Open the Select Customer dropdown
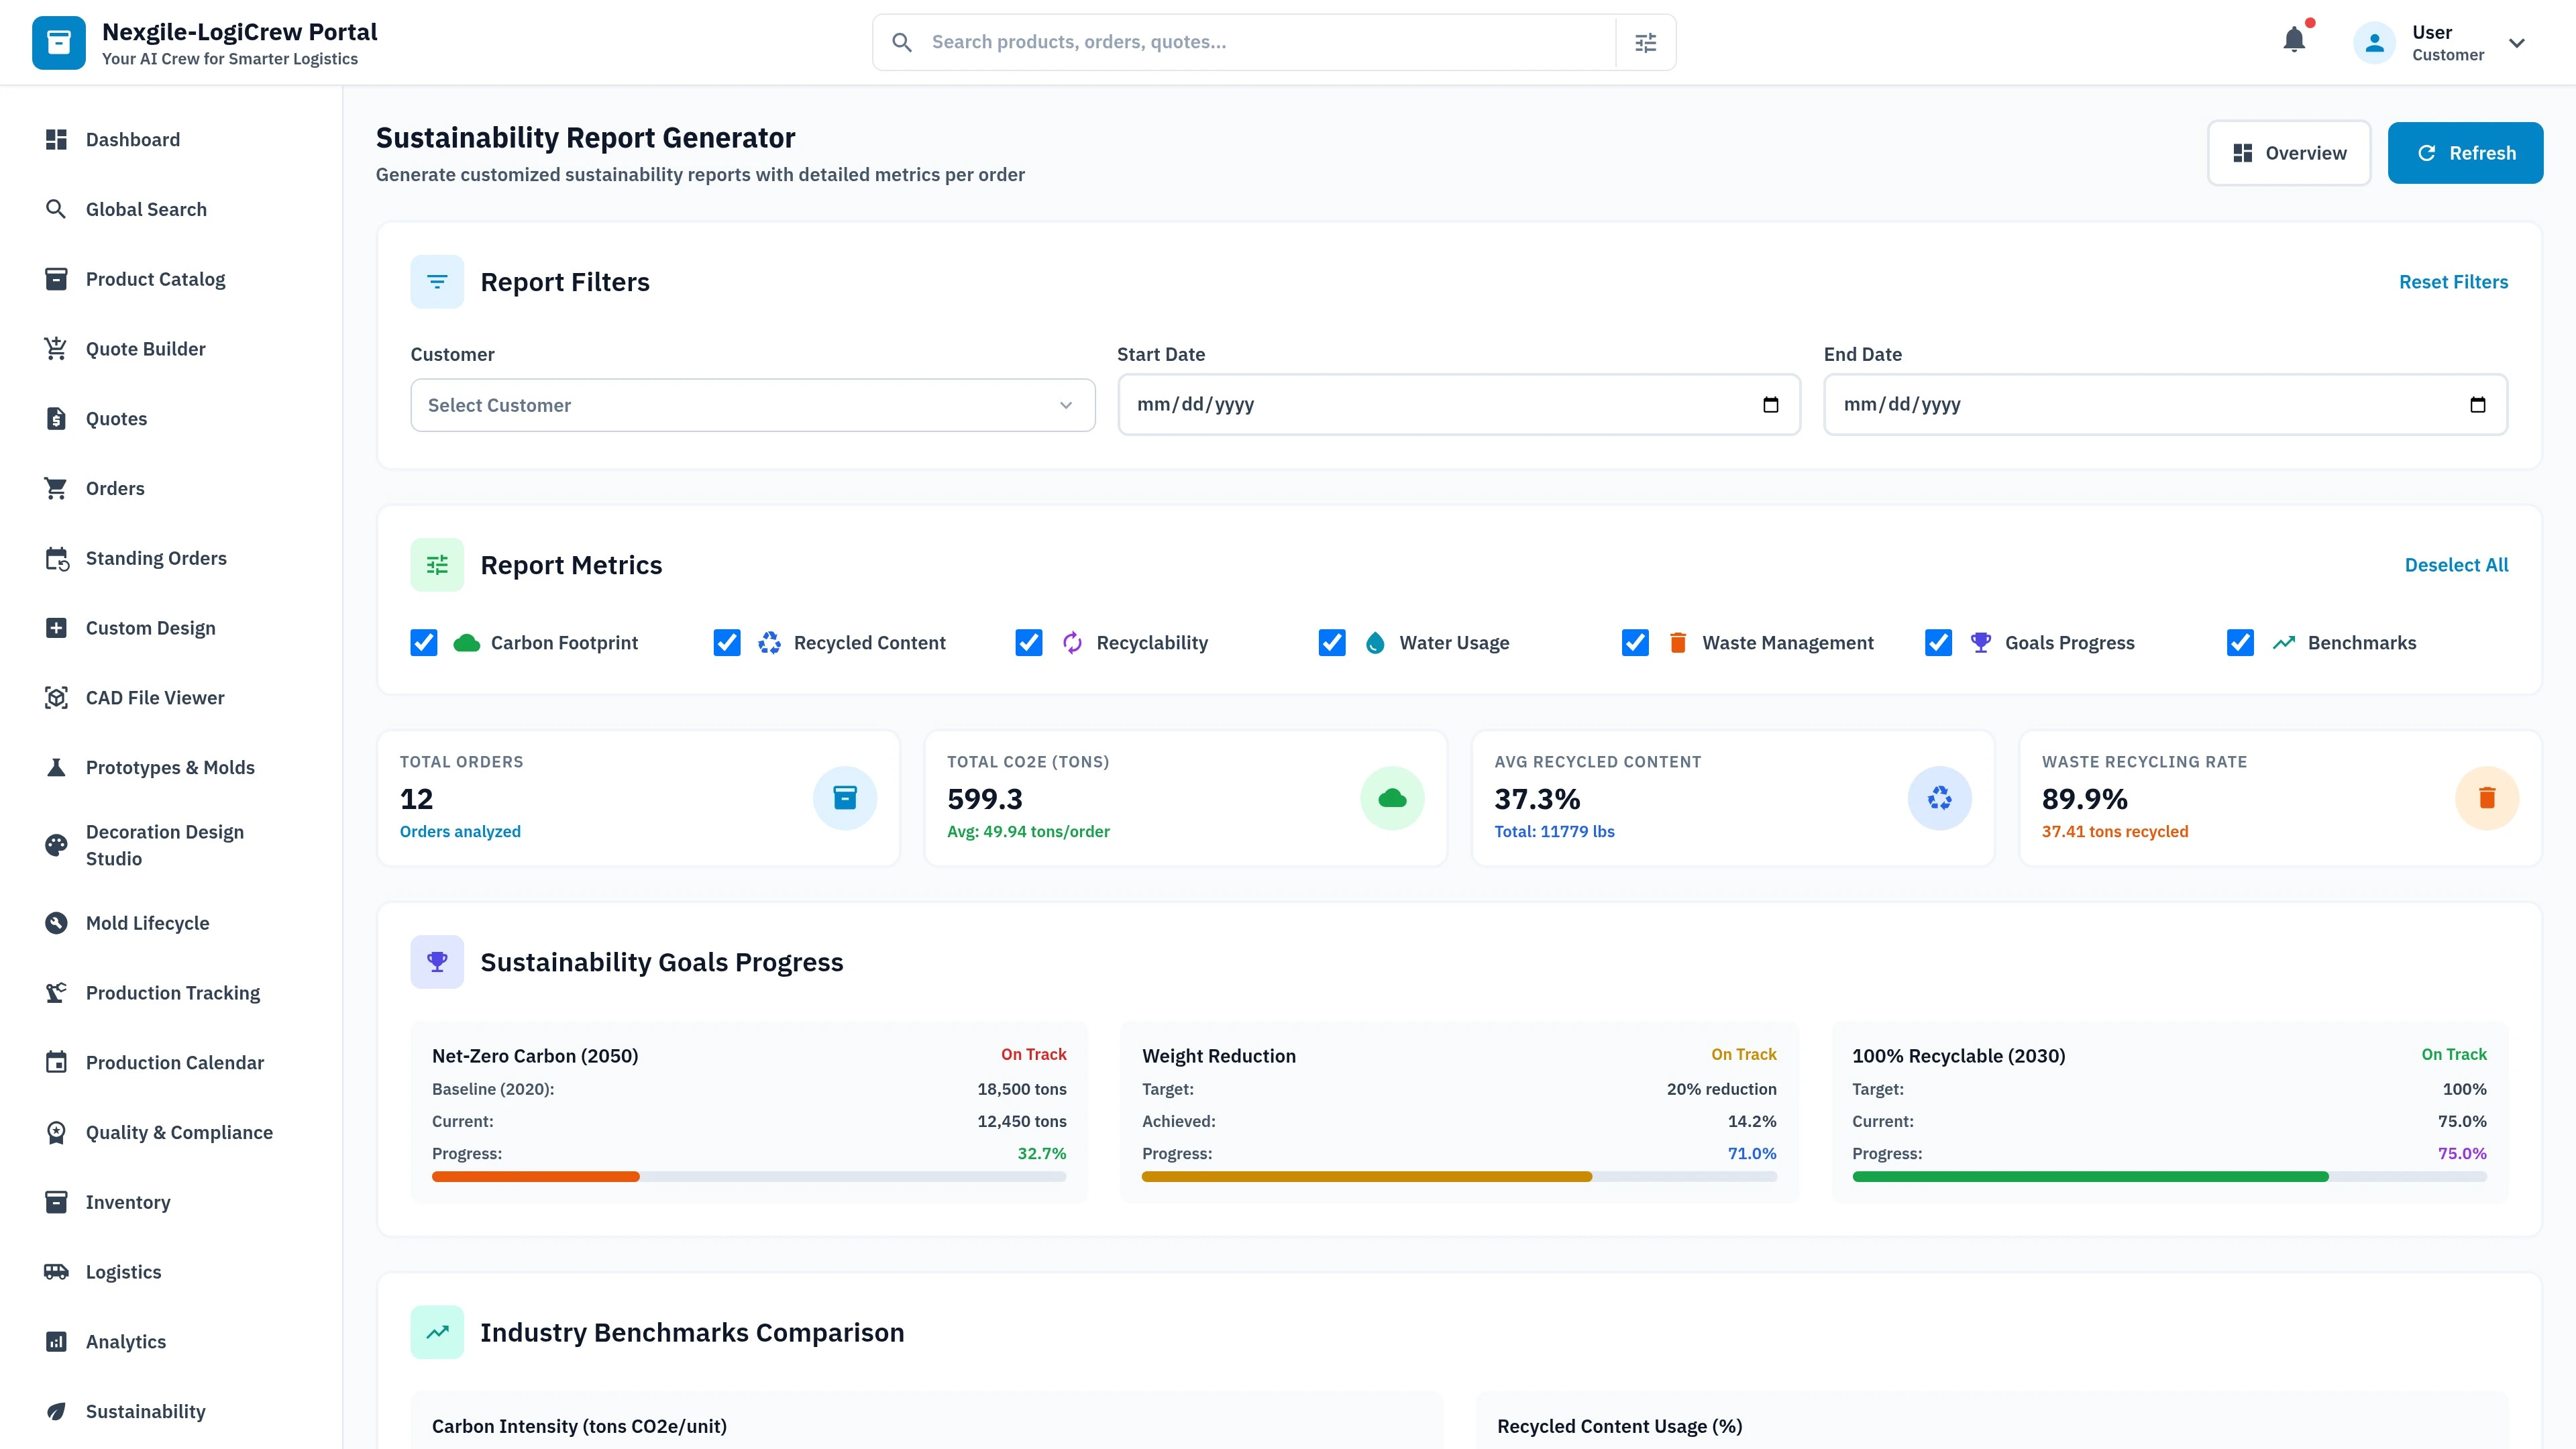 coord(751,404)
